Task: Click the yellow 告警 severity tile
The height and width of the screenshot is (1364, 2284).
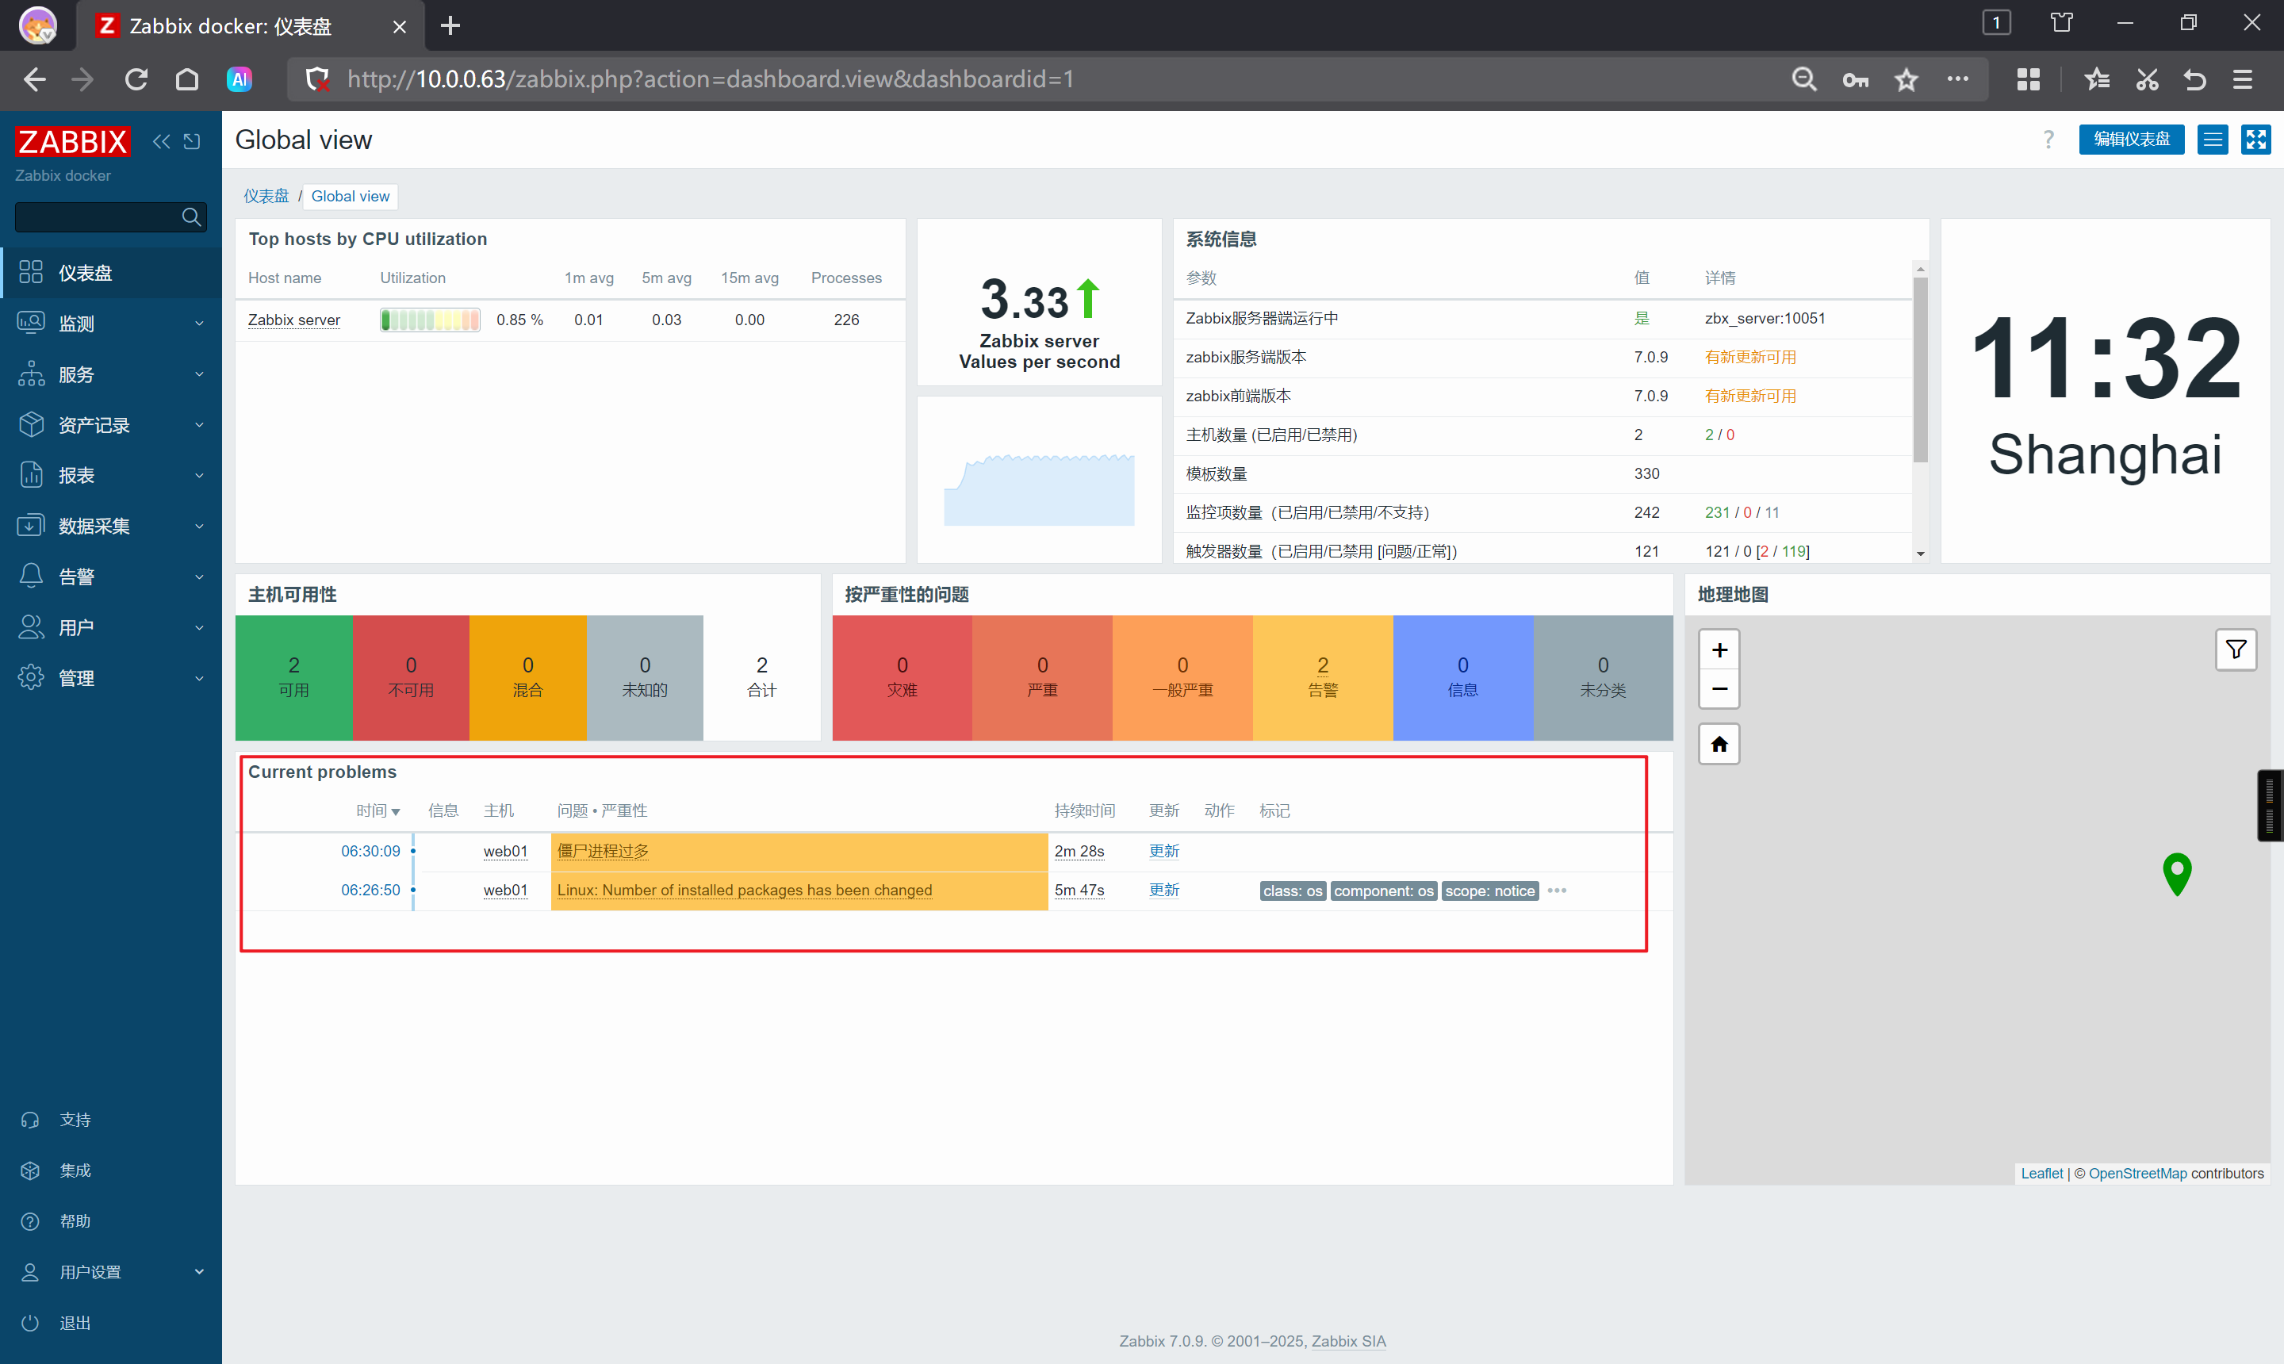Action: (x=1323, y=677)
